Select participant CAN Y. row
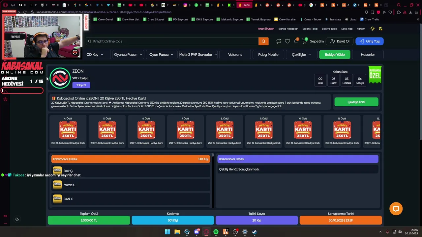The width and height of the screenshot is (422, 237). point(131,199)
